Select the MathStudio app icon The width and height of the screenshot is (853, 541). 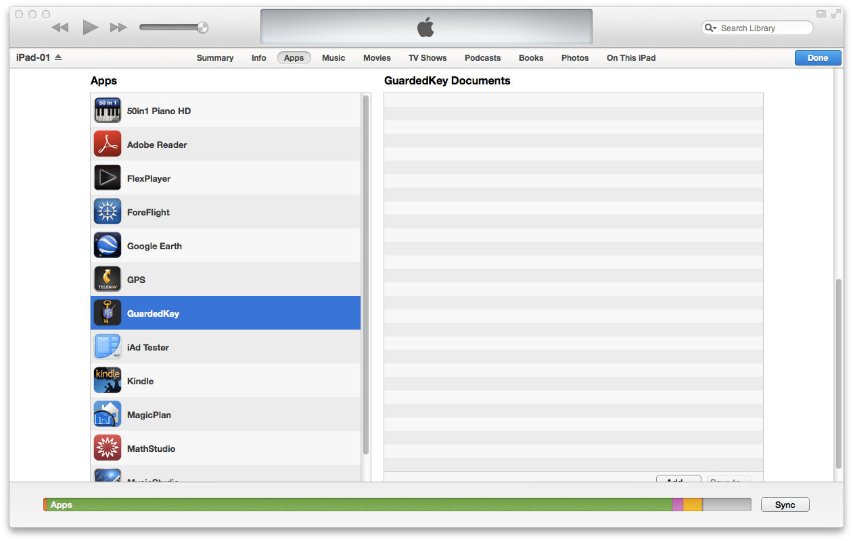[108, 448]
